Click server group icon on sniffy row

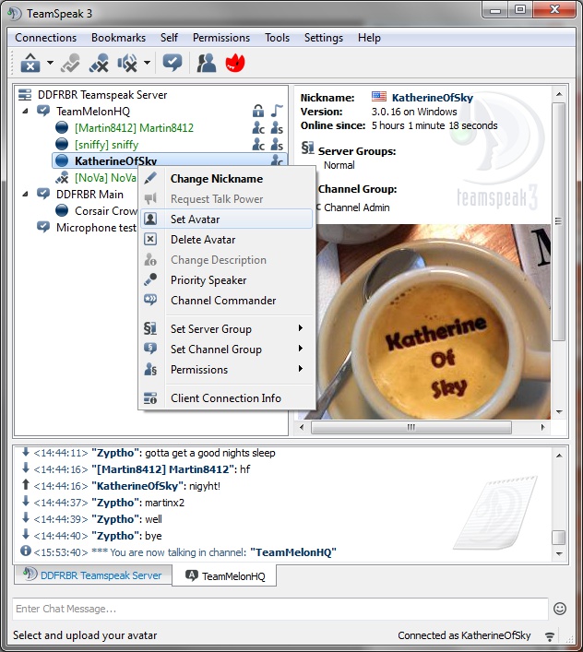277,145
